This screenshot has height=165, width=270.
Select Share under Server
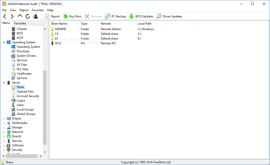point(20,87)
